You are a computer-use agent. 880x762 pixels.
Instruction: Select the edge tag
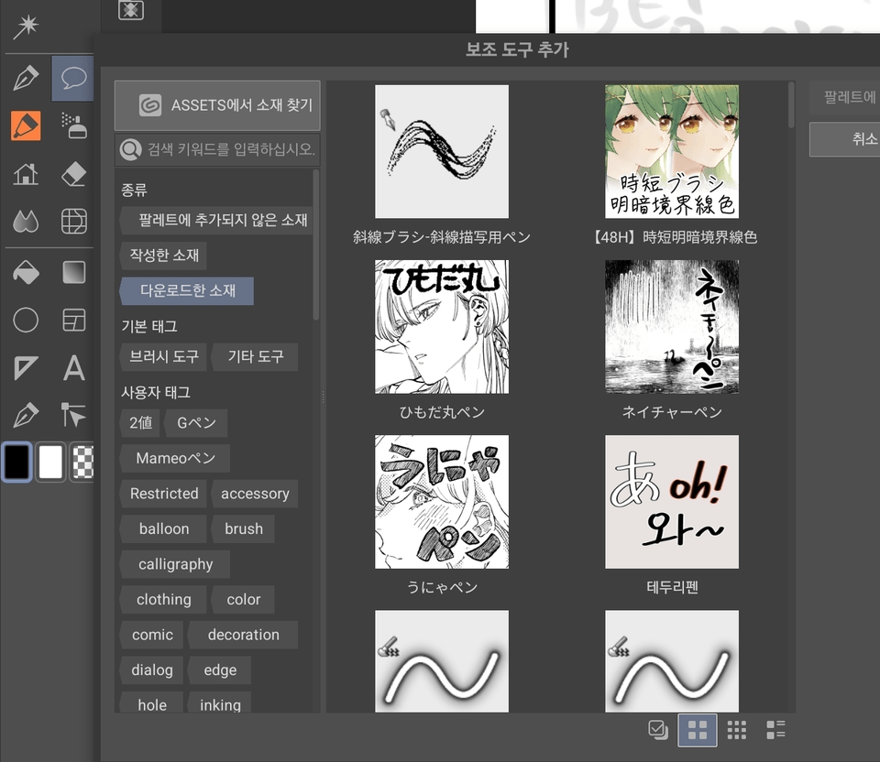tap(219, 670)
